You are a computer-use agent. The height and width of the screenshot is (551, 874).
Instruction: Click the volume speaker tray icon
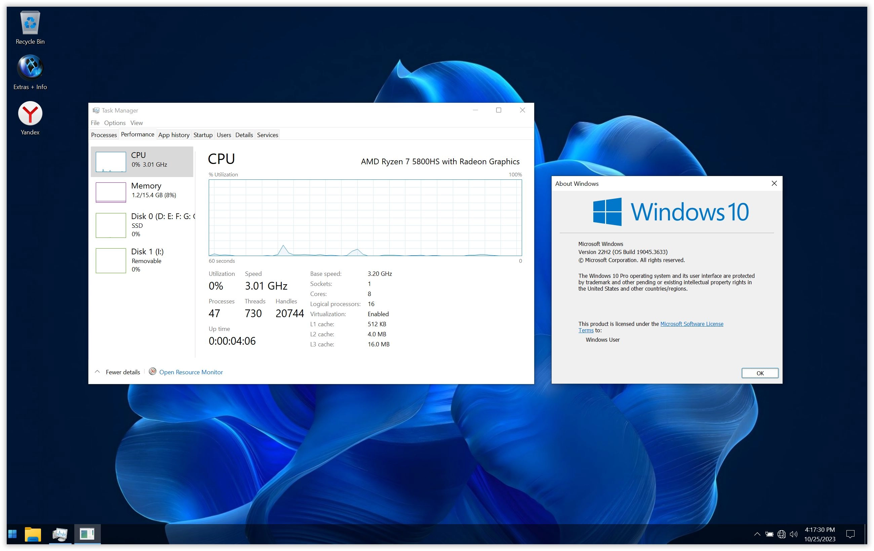point(793,534)
